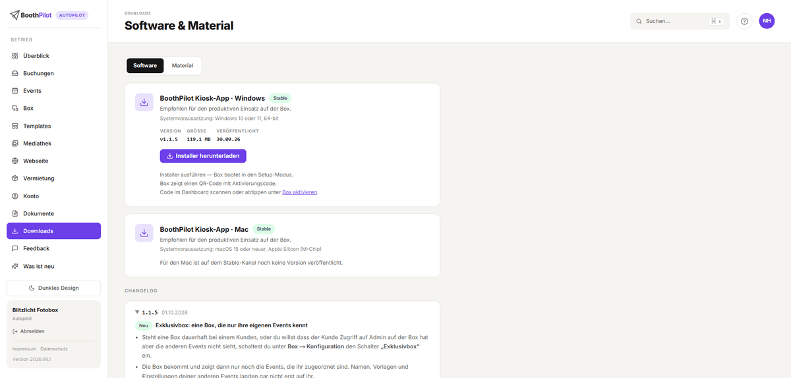This screenshot has height=378, width=791.
Task: Click the Stable badge on Windows app
Action: pos(280,98)
